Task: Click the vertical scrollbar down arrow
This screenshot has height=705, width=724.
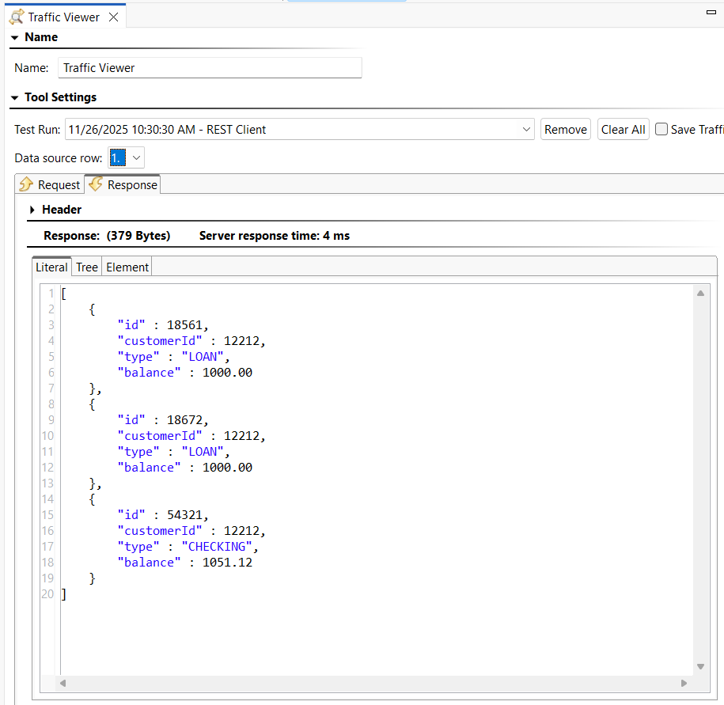Action: (700, 666)
